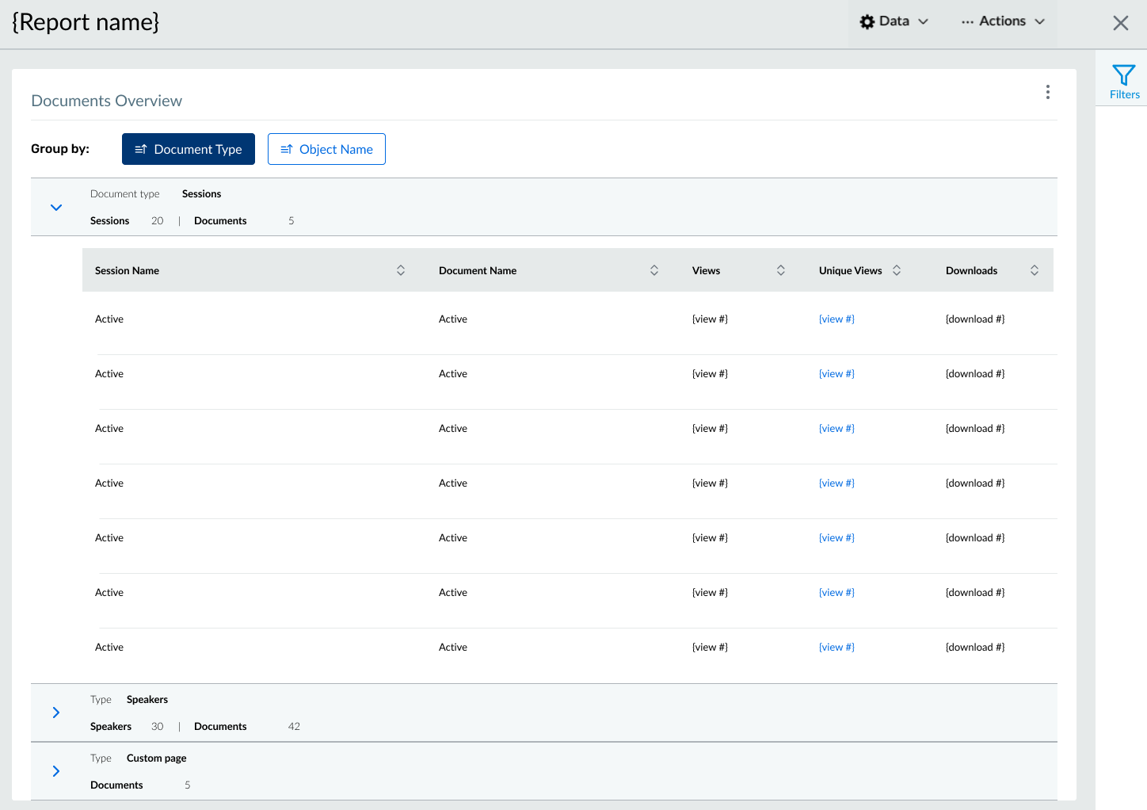Click the third row's Unique Views link

[836, 429]
